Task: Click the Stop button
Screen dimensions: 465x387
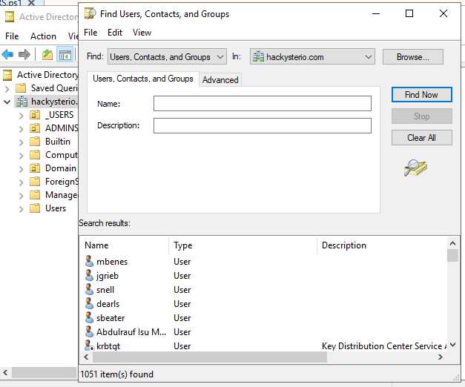Action: (x=421, y=116)
